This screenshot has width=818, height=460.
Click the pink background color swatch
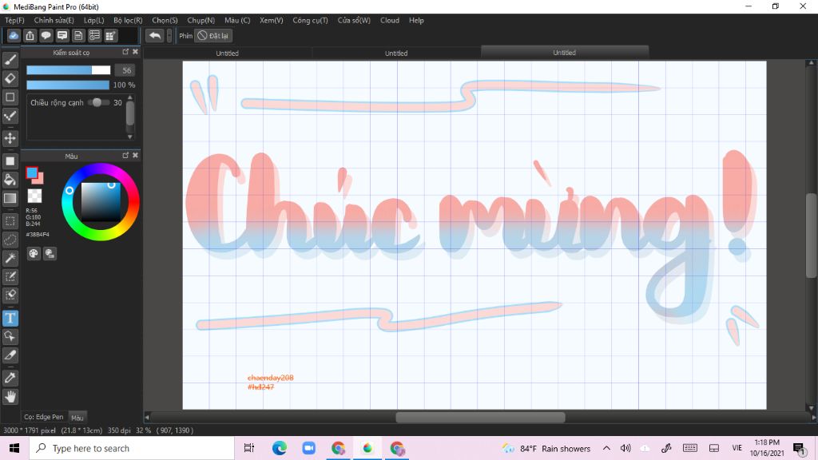pos(39,180)
